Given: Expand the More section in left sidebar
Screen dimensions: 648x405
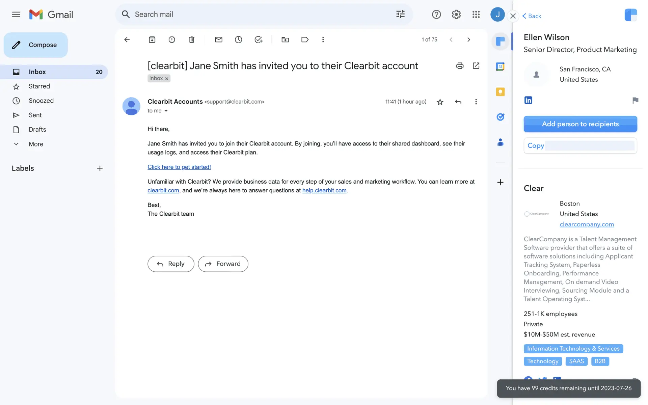Looking at the screenshot, I should [x=36, y=144].
